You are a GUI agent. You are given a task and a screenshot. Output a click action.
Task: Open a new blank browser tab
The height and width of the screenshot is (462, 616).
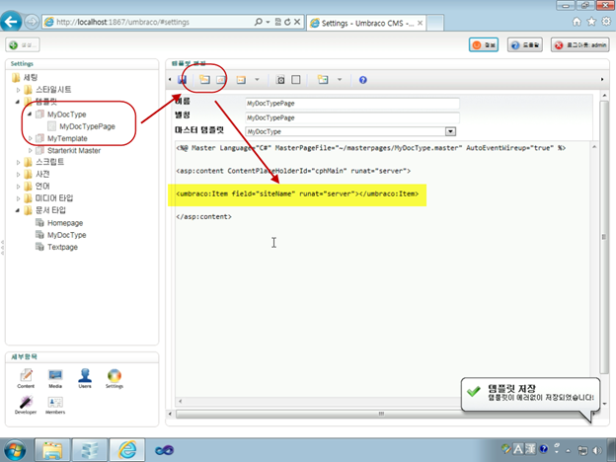coord(435,23)
